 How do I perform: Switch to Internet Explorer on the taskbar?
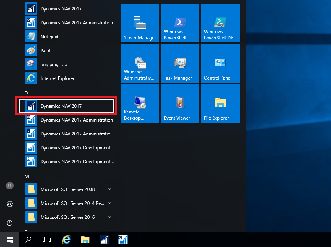[66, 240]
